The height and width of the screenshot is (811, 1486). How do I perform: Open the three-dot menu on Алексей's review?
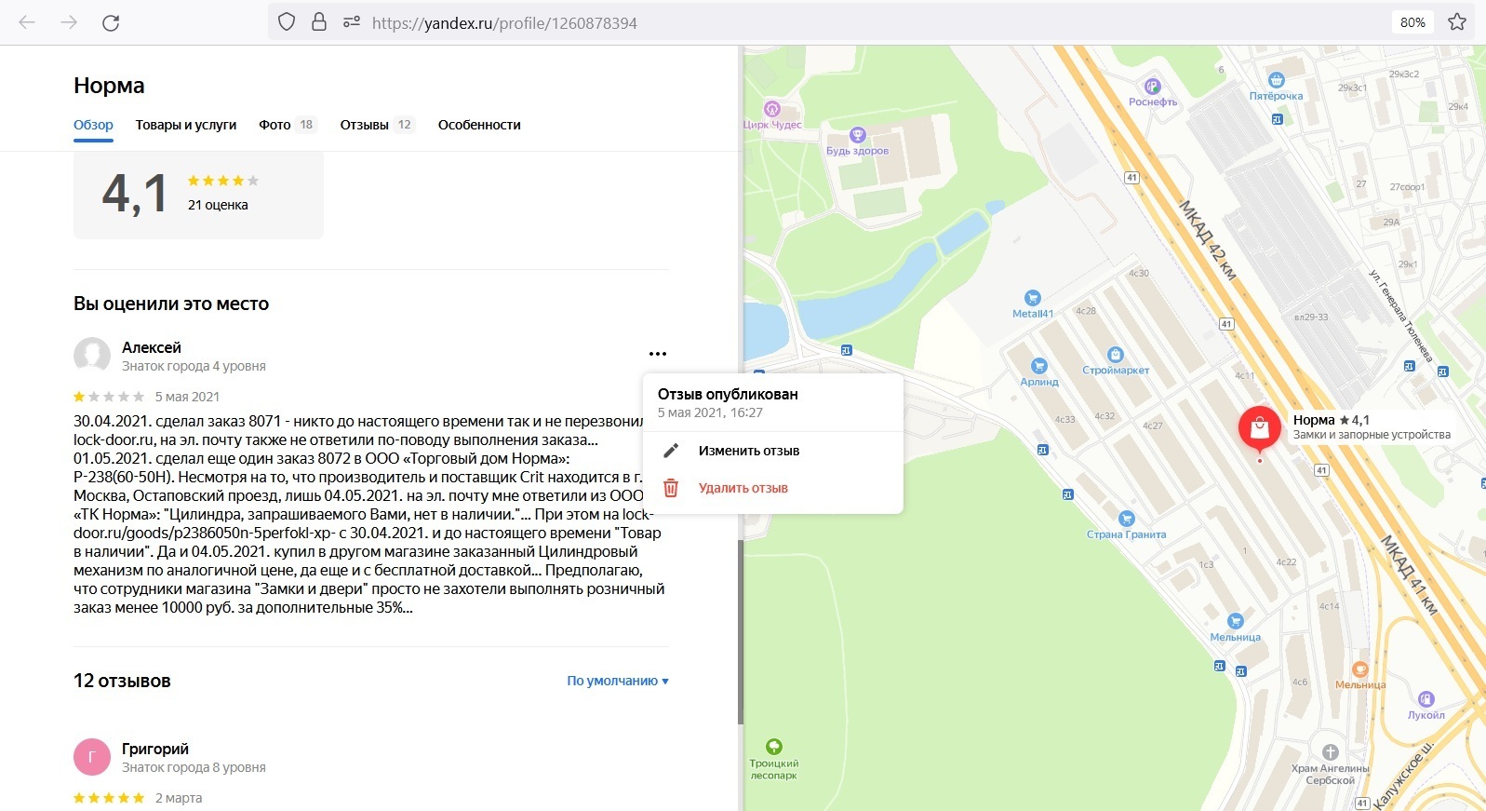tap(658, 354)
